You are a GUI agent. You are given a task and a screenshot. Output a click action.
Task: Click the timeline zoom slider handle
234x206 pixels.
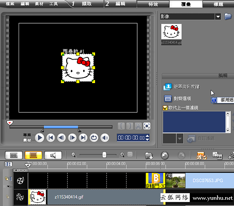(x=104, y=155)
